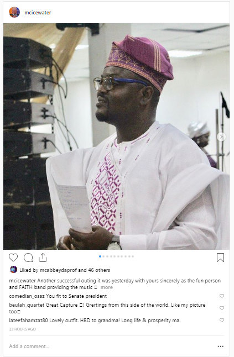Show the 46 others who liked
234x357 pixels.
pyautogui.click(x=99, y=270)
